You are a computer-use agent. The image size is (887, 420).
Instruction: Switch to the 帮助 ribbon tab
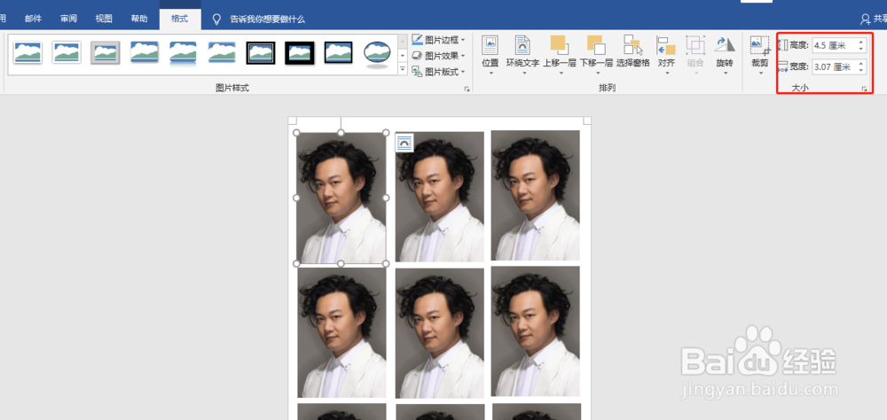pyautogui.click(x=139, y=19)
